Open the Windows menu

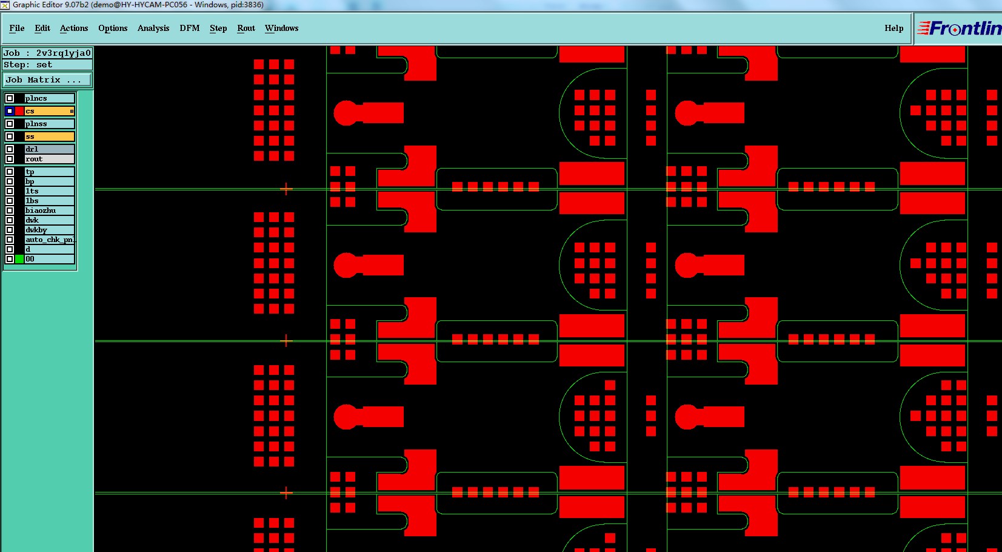tap(282, 28)
